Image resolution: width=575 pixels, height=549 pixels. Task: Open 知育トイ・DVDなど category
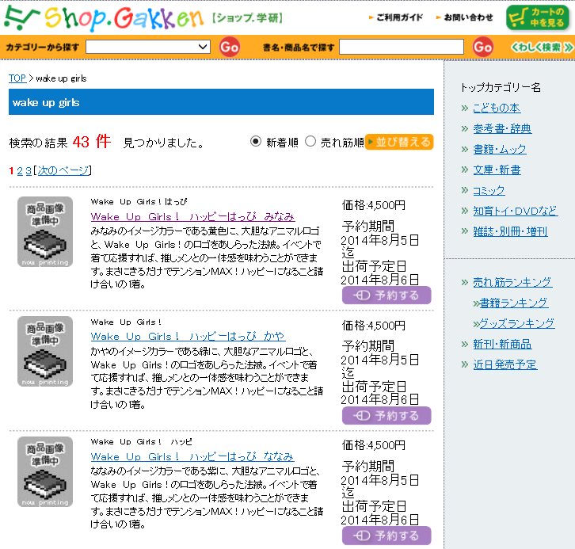point(516,211)
